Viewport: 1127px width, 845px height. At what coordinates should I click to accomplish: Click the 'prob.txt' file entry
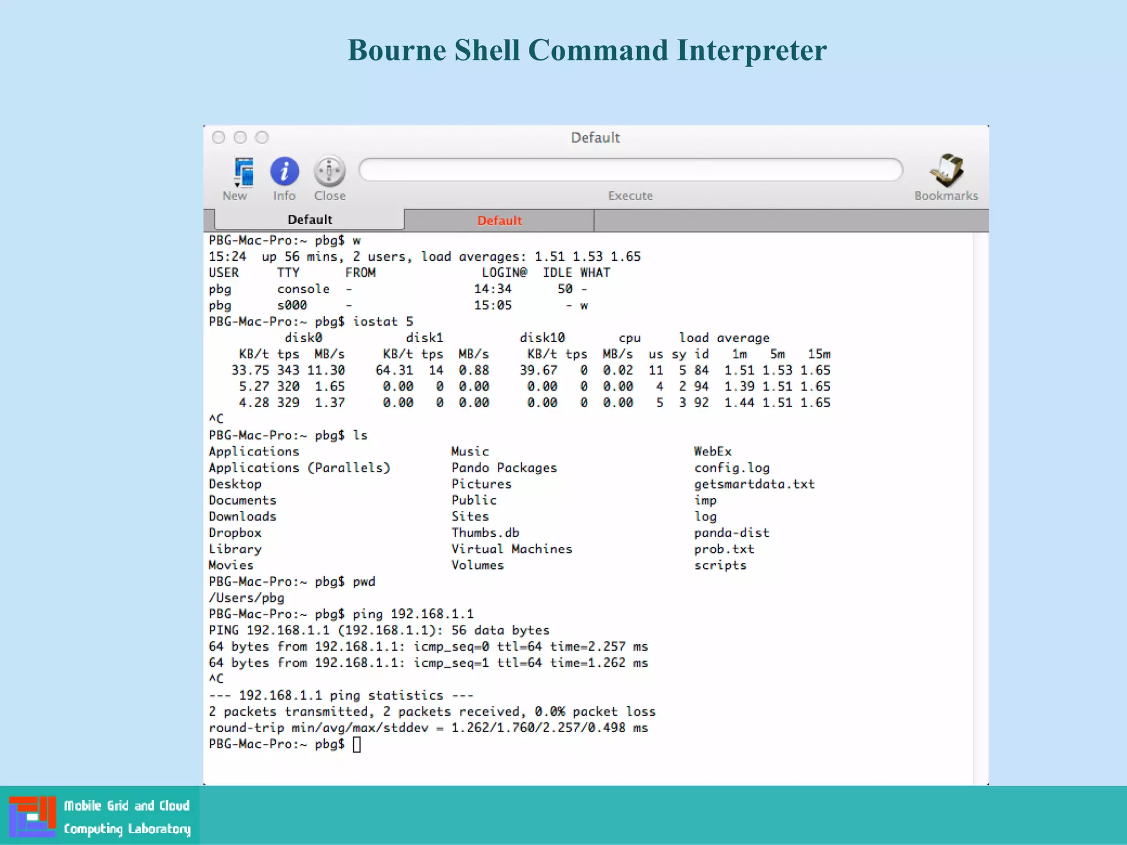tap(724, 549)
